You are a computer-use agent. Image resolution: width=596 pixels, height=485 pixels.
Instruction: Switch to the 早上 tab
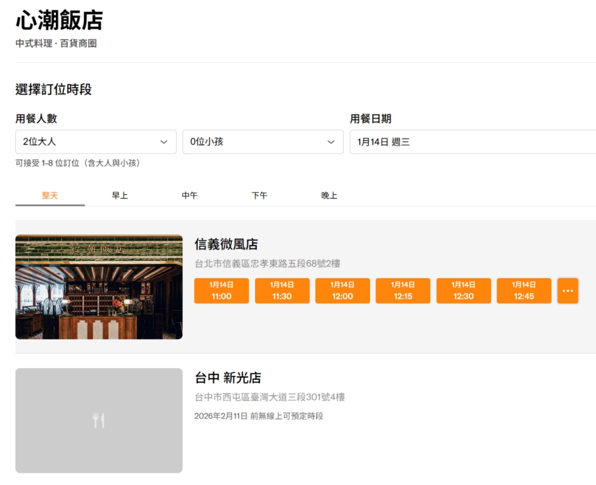(120, 195)
